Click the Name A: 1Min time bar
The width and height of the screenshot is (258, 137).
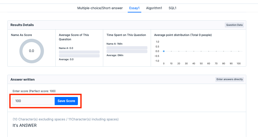(127, 48)
